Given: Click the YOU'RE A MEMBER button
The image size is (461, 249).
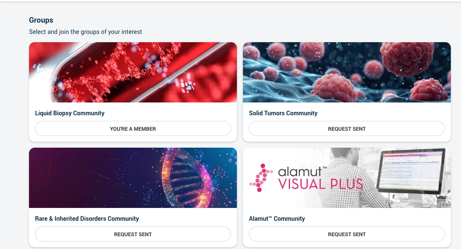Looking at the screenshot, I should pos(133,128).
